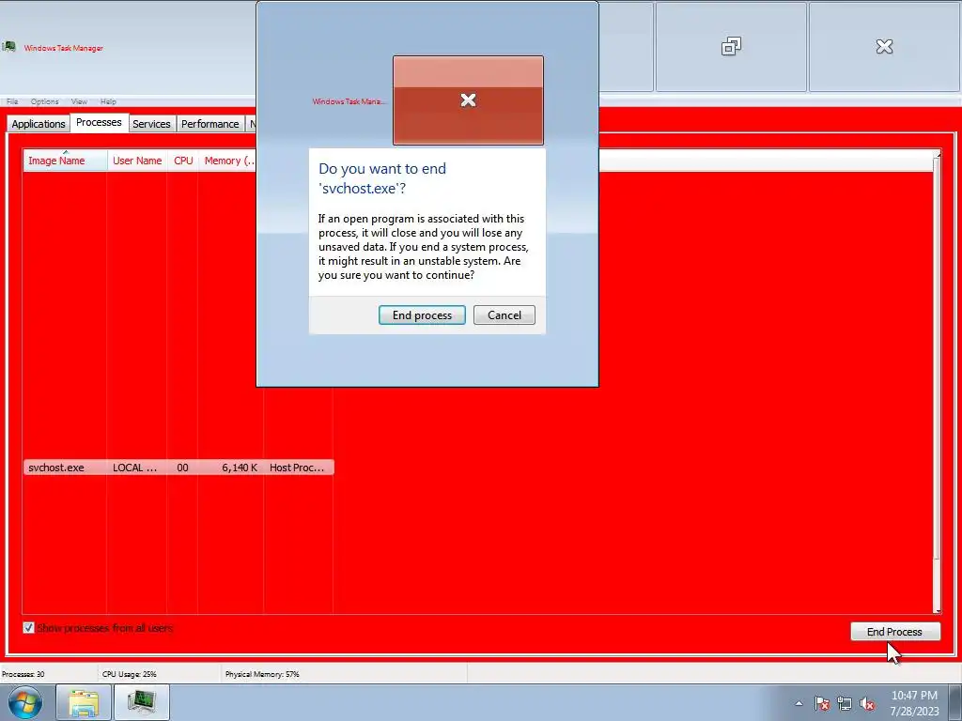Open the Performance tab
This screenshot has height=721, width=962.
tap(209, 124)
